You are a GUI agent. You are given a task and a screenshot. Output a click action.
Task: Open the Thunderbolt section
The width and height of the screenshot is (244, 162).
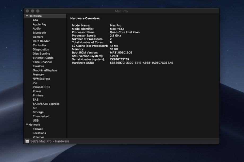[x=41, y=117]
